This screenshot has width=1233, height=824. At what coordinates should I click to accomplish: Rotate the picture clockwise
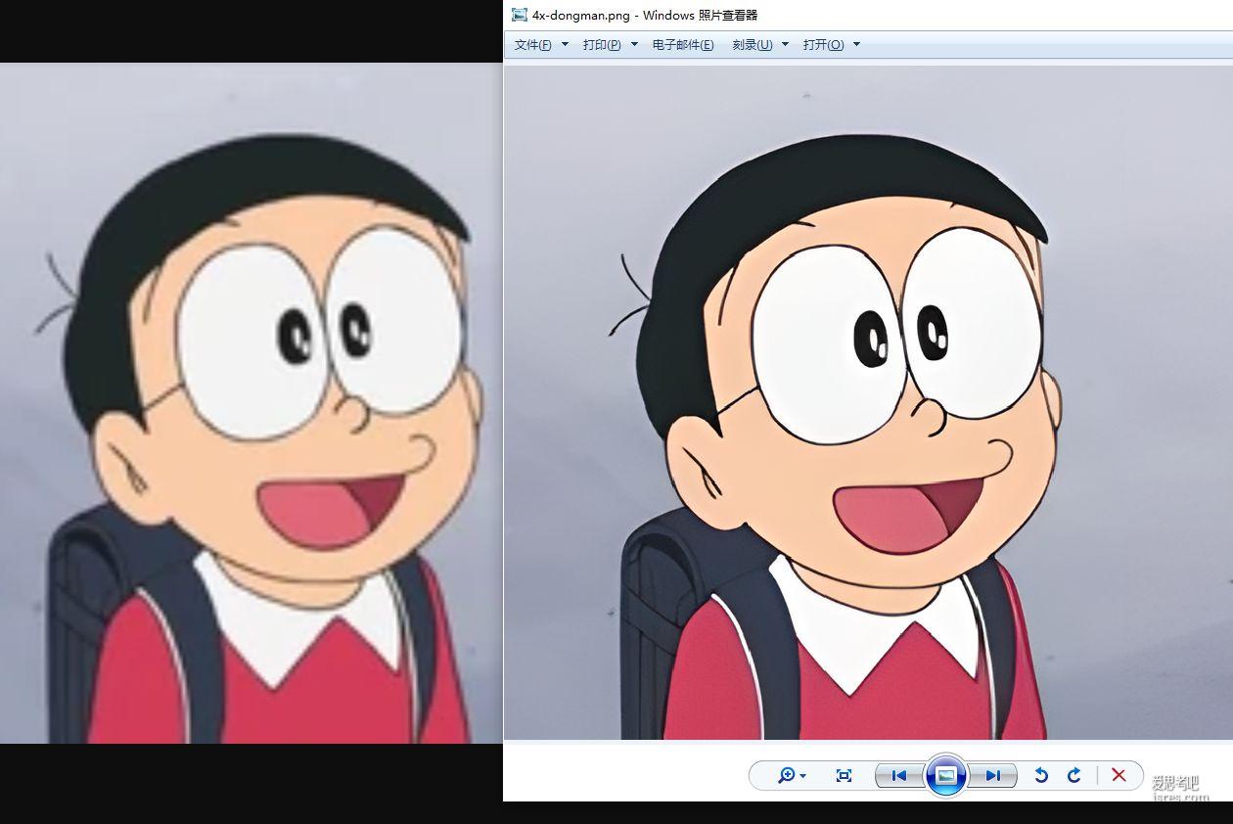click(x=1073, y=775)
